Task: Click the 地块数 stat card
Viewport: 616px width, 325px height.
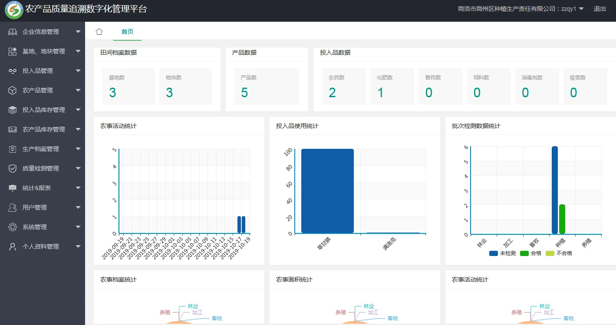Action: 185,86
